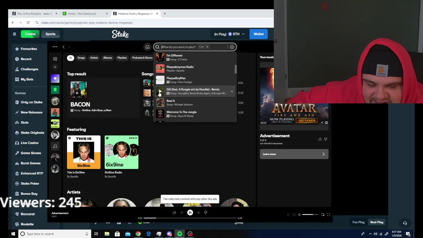Select the Albums filter chip
This screenshot has width=423, height=238.
point(107,58)
